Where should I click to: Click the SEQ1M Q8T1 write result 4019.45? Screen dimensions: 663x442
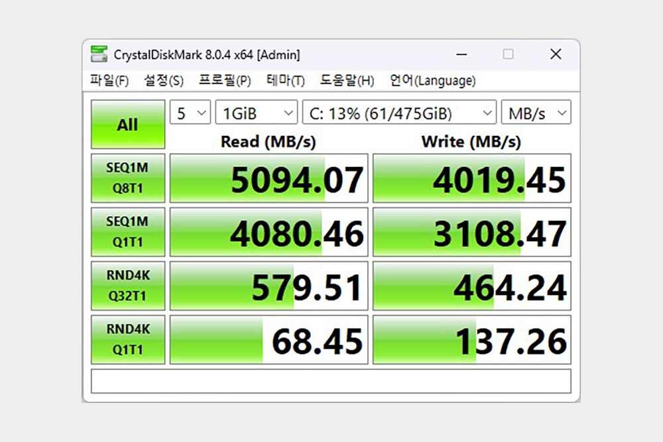(x=472, y=178)
